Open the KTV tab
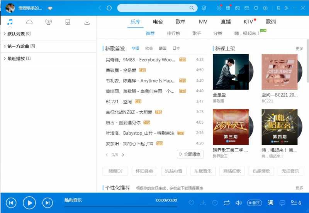This screenshot has height=213, width=309. [248, 22]
